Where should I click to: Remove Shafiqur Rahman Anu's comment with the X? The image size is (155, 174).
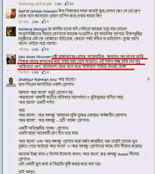click(148, 79)
